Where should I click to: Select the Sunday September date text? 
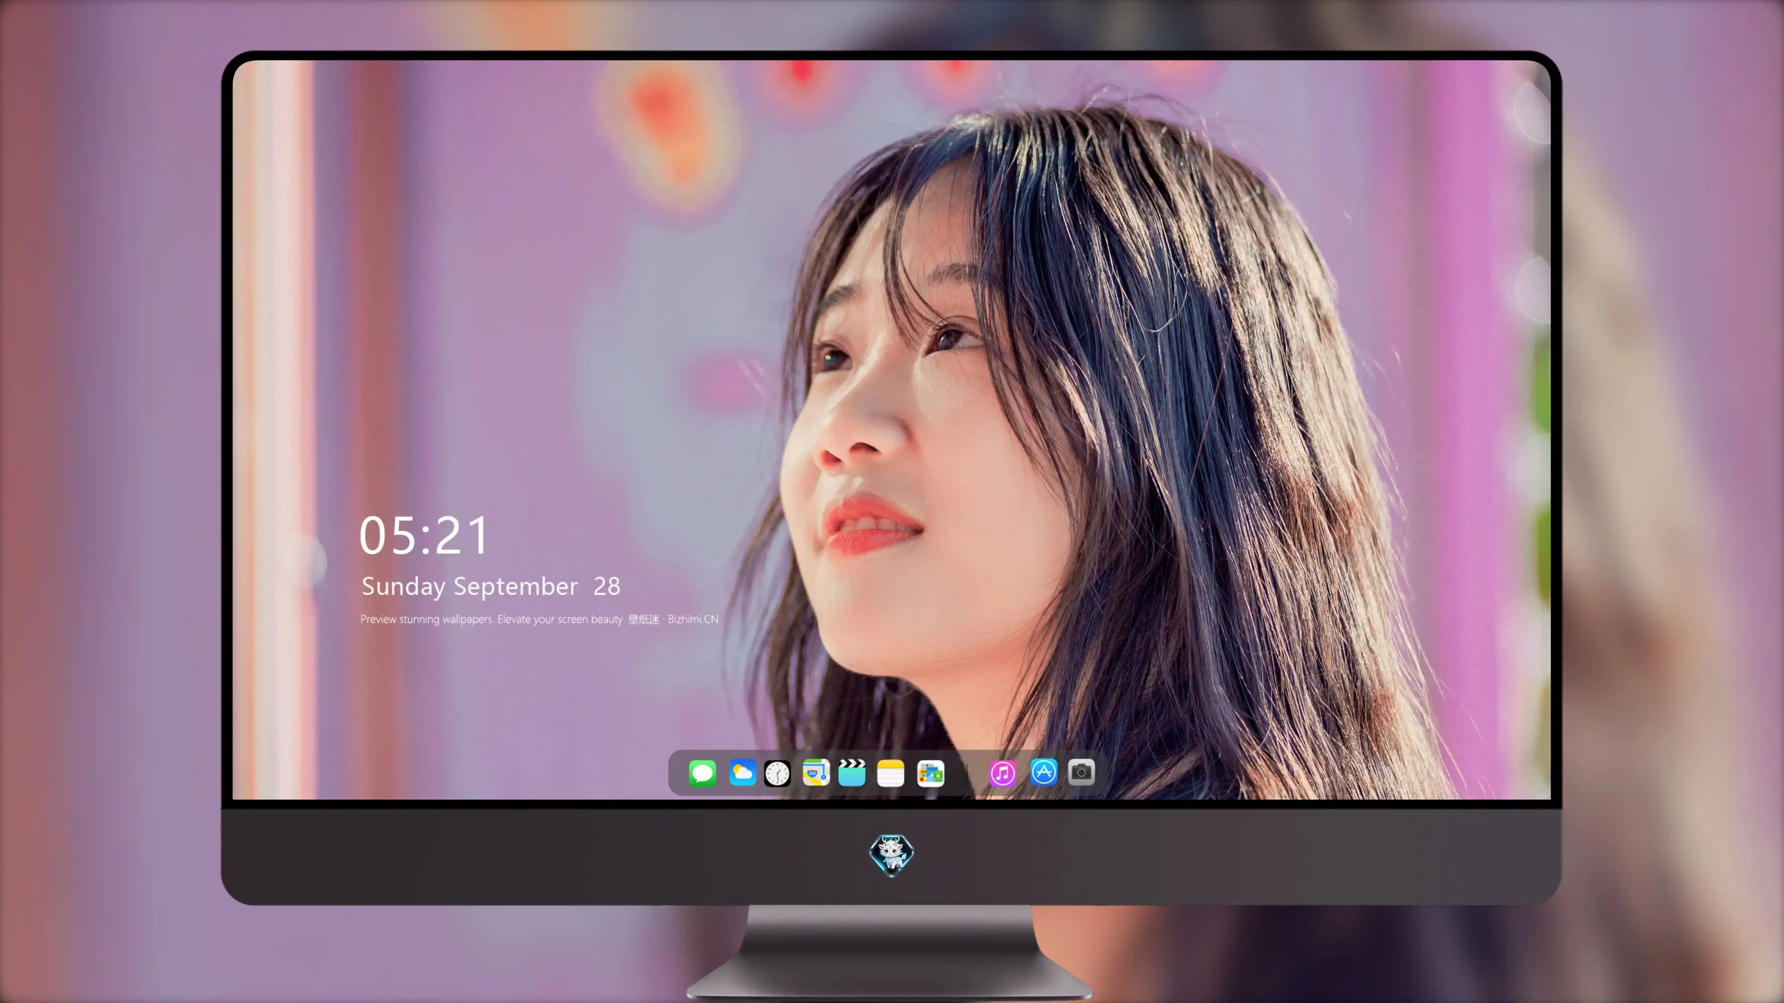tap(470, 586)
